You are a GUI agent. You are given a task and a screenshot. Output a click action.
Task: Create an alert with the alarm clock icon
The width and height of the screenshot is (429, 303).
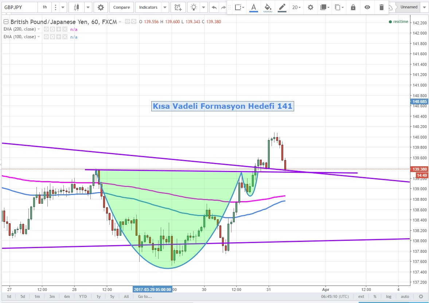(178, 7)
